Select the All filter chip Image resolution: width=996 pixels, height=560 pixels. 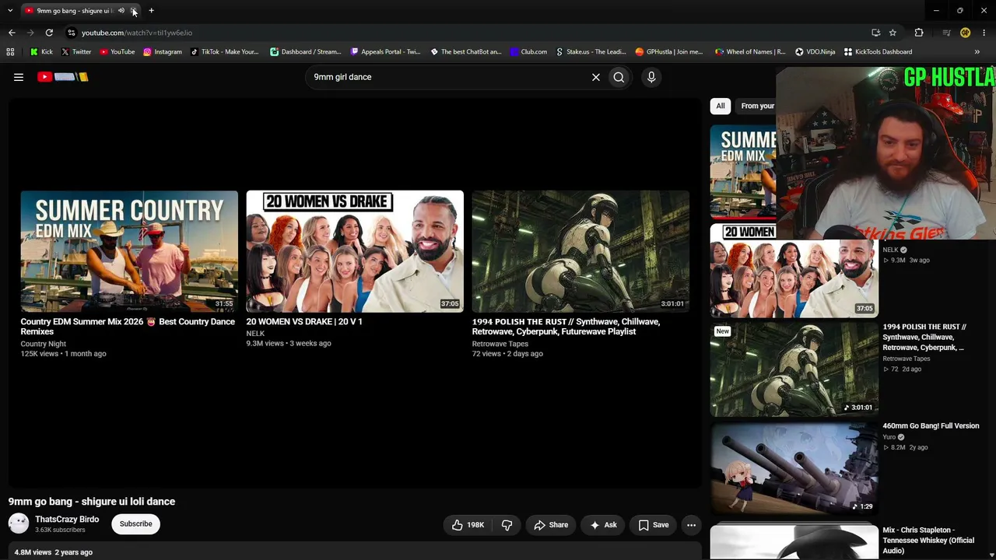pos(721,106)
